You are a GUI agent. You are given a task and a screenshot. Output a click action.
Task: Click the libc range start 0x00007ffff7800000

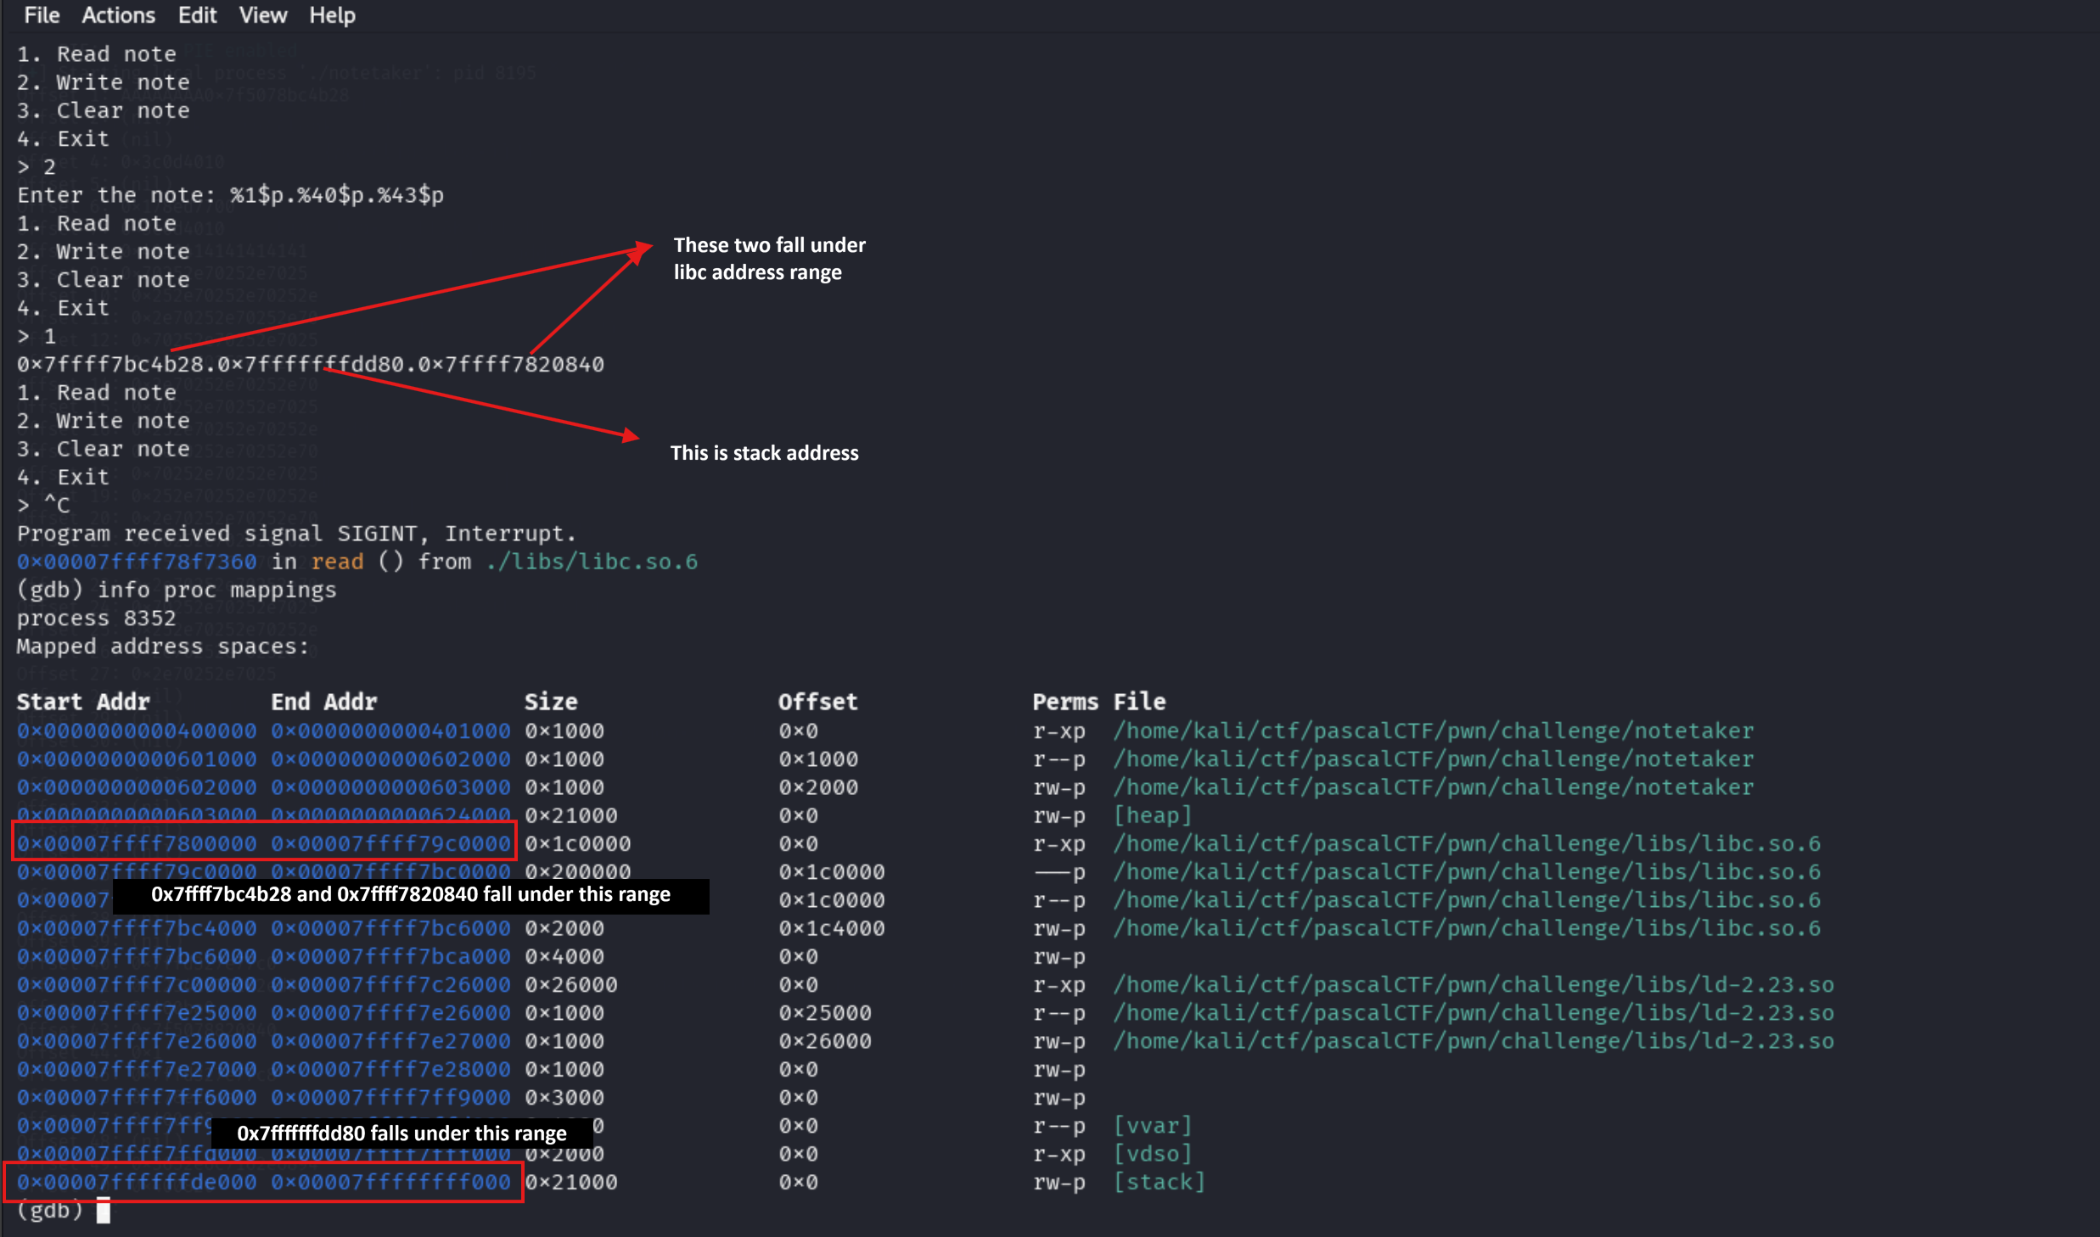pyautogui.click(x=134, y=843)
